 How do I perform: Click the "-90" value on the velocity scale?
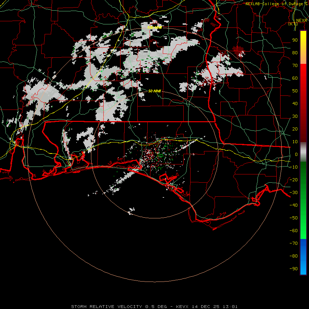point(294,269)
